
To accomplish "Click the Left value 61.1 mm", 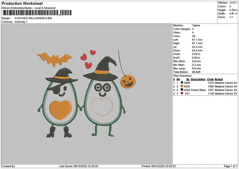I will [197, 39].
